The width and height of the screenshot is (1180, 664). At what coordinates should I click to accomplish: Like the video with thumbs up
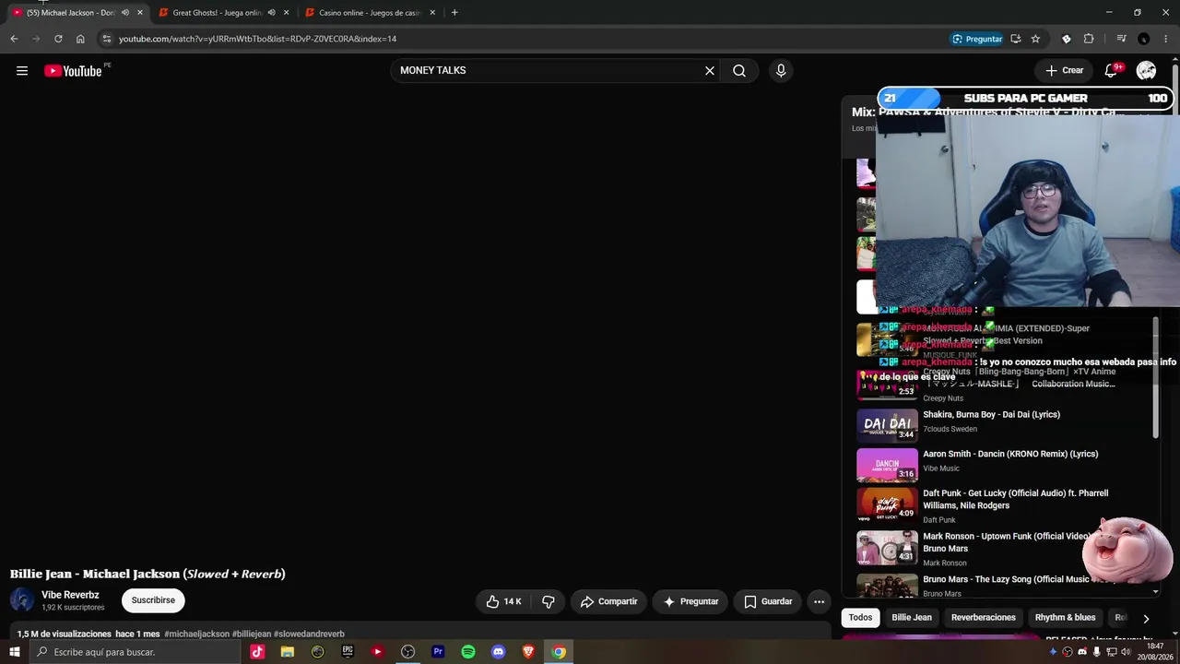point(504,601)
